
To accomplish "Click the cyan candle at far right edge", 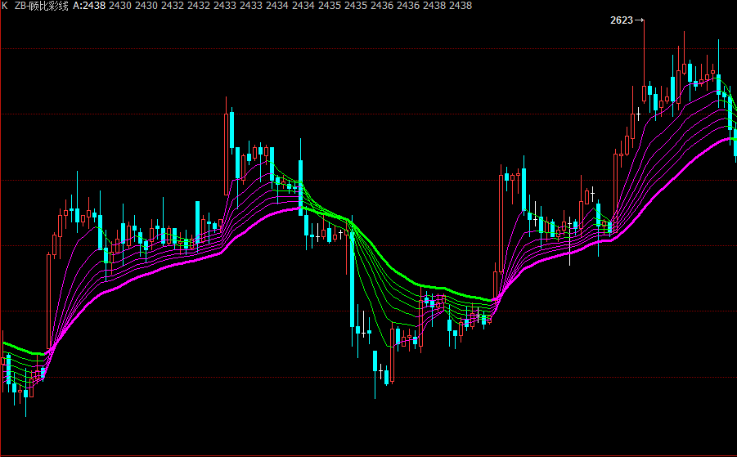I will click(735, 141).
